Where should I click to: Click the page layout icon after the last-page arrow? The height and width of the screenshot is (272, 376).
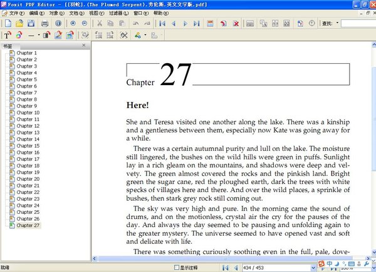pos(210,23)
